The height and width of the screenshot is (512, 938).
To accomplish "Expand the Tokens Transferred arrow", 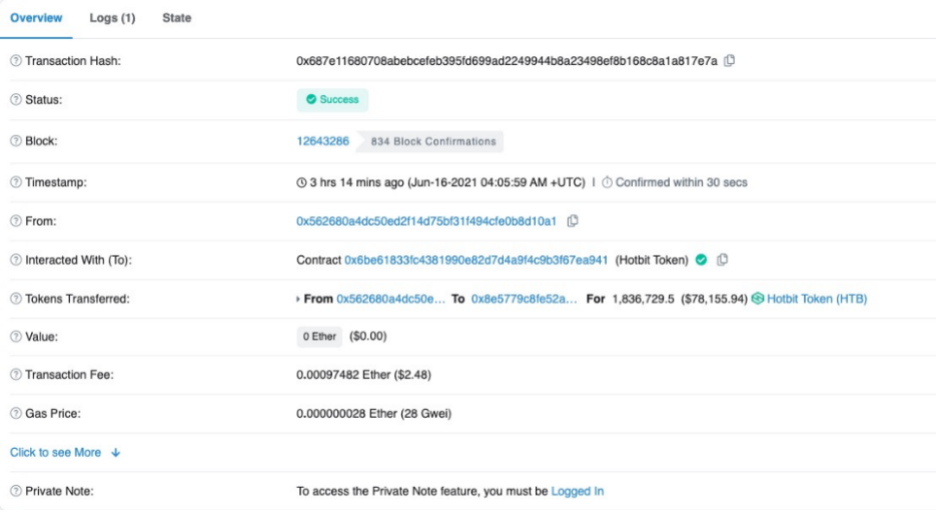I will pos(298,299).
